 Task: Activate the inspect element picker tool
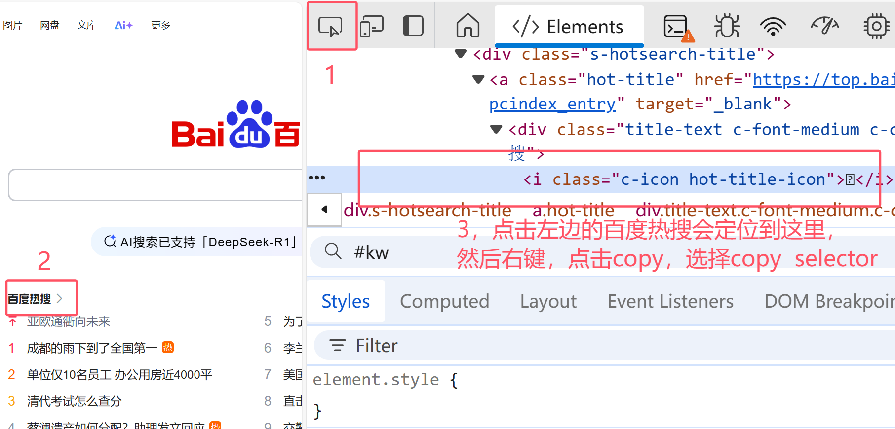330,26
